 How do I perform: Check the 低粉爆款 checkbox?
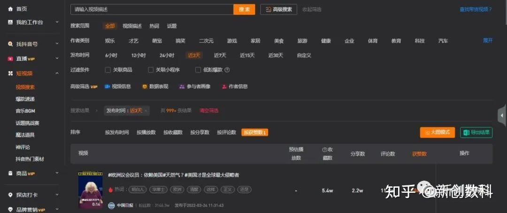tap(198, 70)
